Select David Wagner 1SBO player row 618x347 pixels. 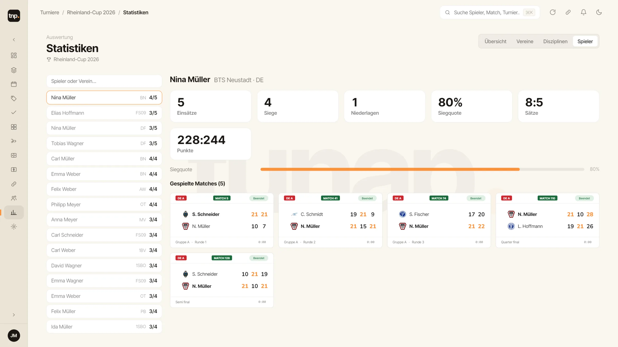(104, 266)
